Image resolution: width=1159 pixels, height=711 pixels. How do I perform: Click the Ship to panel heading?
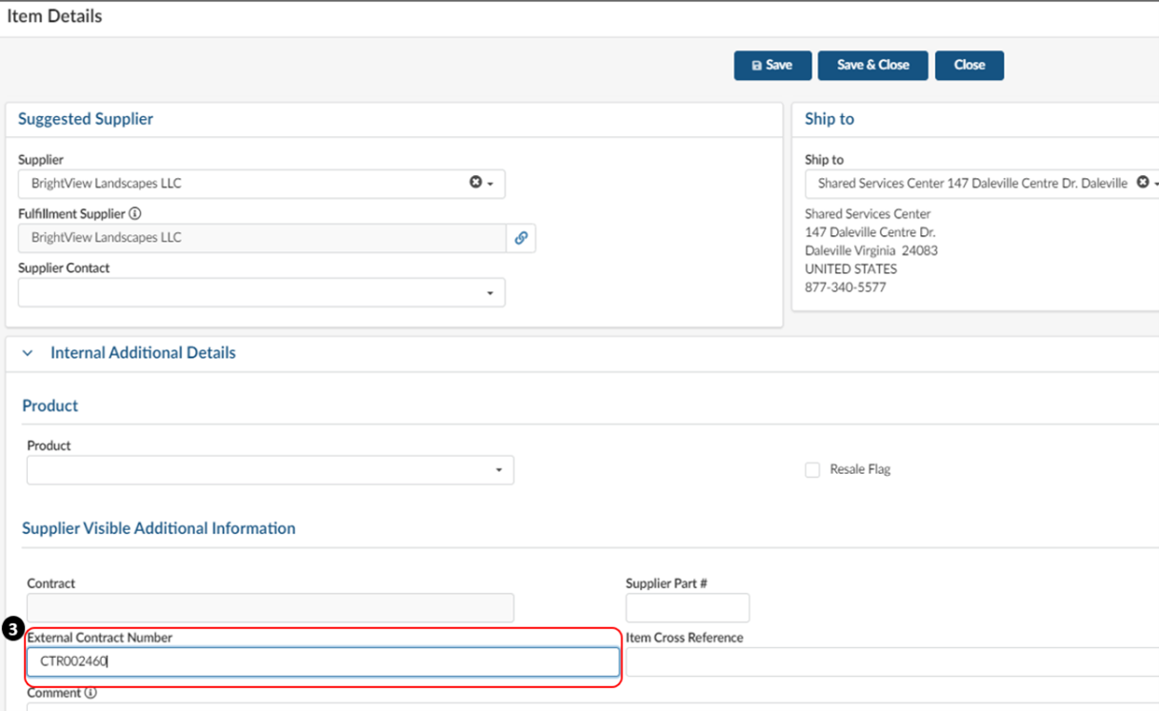[x=829, y=119]
